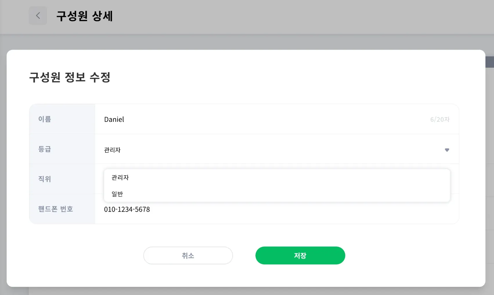494x295 pixels.
Task: Click the grade dropdown triangle arrow
Action: coord(447,150)
